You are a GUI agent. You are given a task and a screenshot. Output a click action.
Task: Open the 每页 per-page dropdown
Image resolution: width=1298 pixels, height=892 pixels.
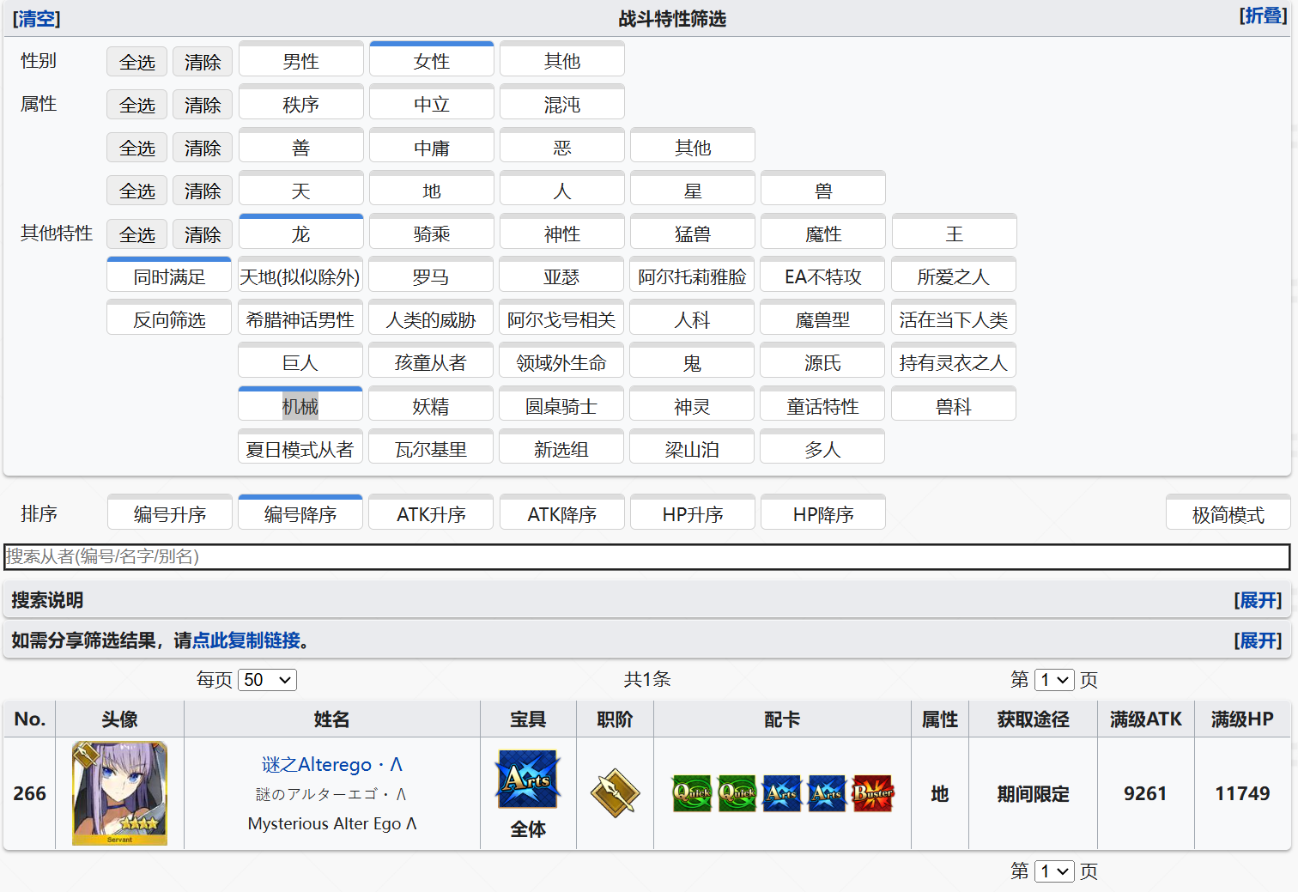[x=266, y=679]
